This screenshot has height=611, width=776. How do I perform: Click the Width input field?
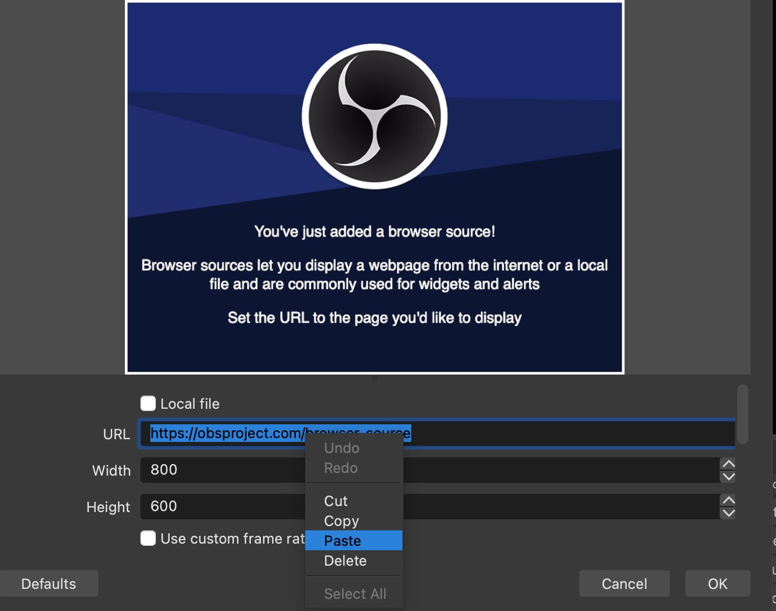pyautogui.click(x=221, y=470)
